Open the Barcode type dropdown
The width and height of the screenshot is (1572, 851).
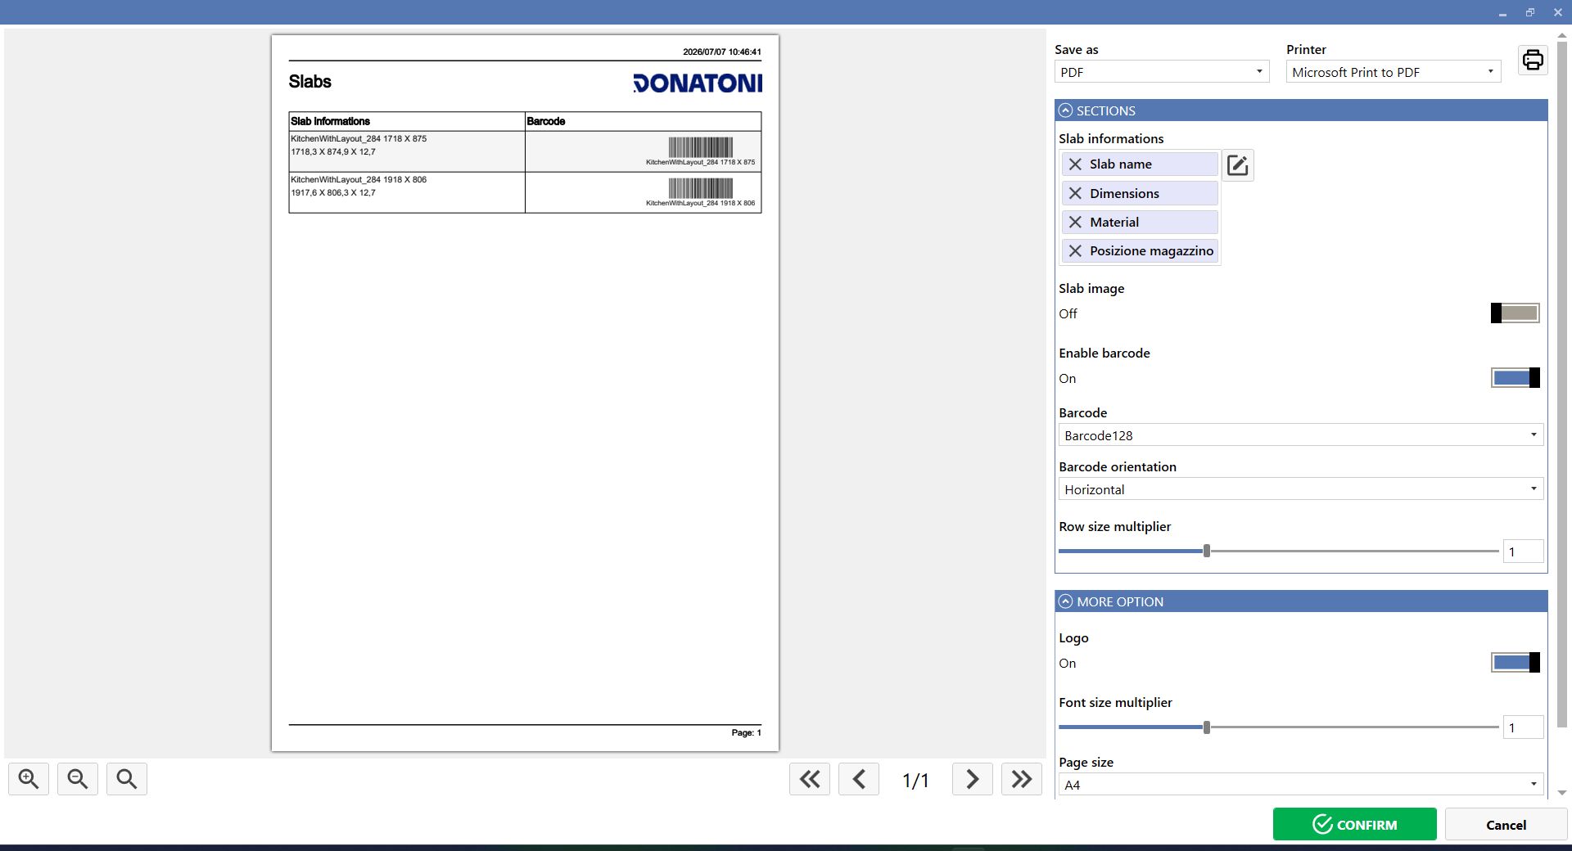pos(1301,435)
